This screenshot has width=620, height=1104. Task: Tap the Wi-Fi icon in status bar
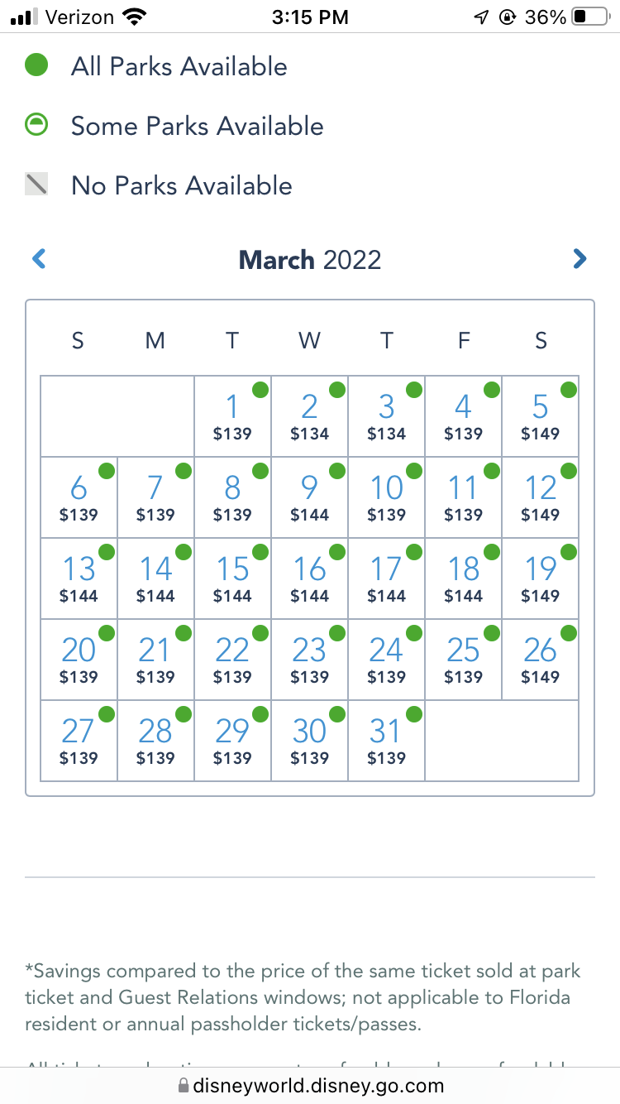coord(133,17)
